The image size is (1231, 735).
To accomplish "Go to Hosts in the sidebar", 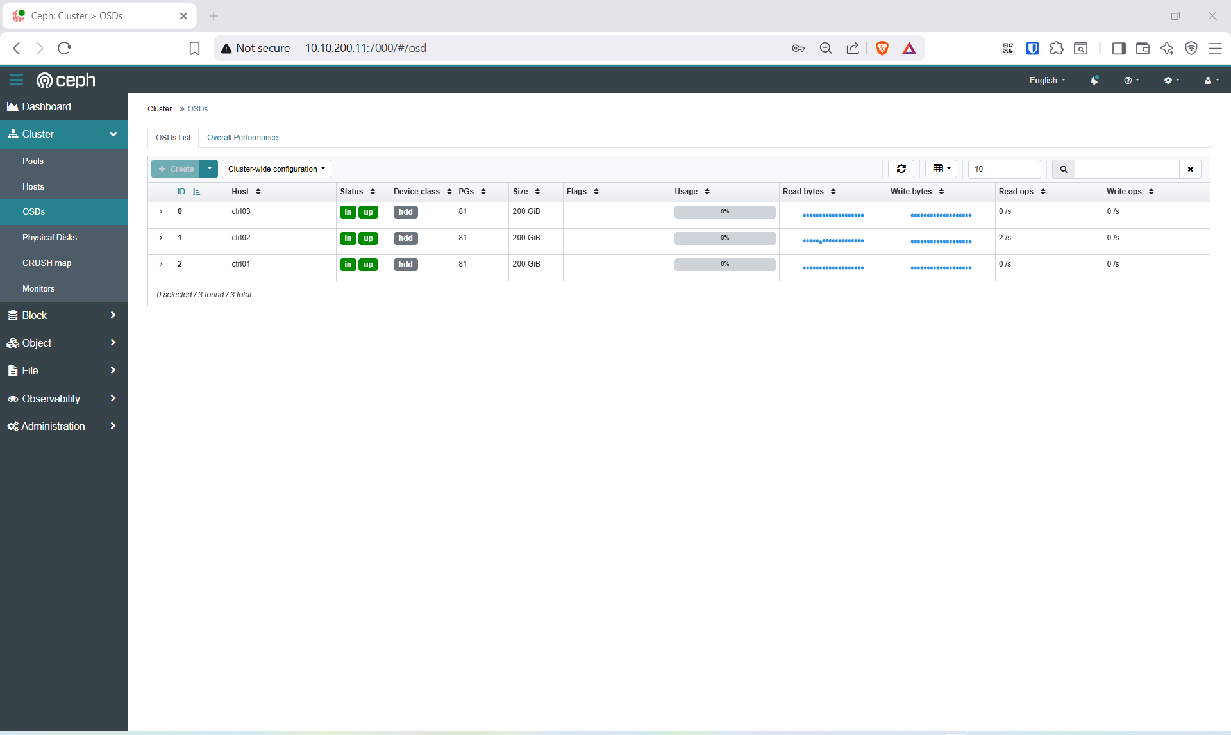I will 64,186.
